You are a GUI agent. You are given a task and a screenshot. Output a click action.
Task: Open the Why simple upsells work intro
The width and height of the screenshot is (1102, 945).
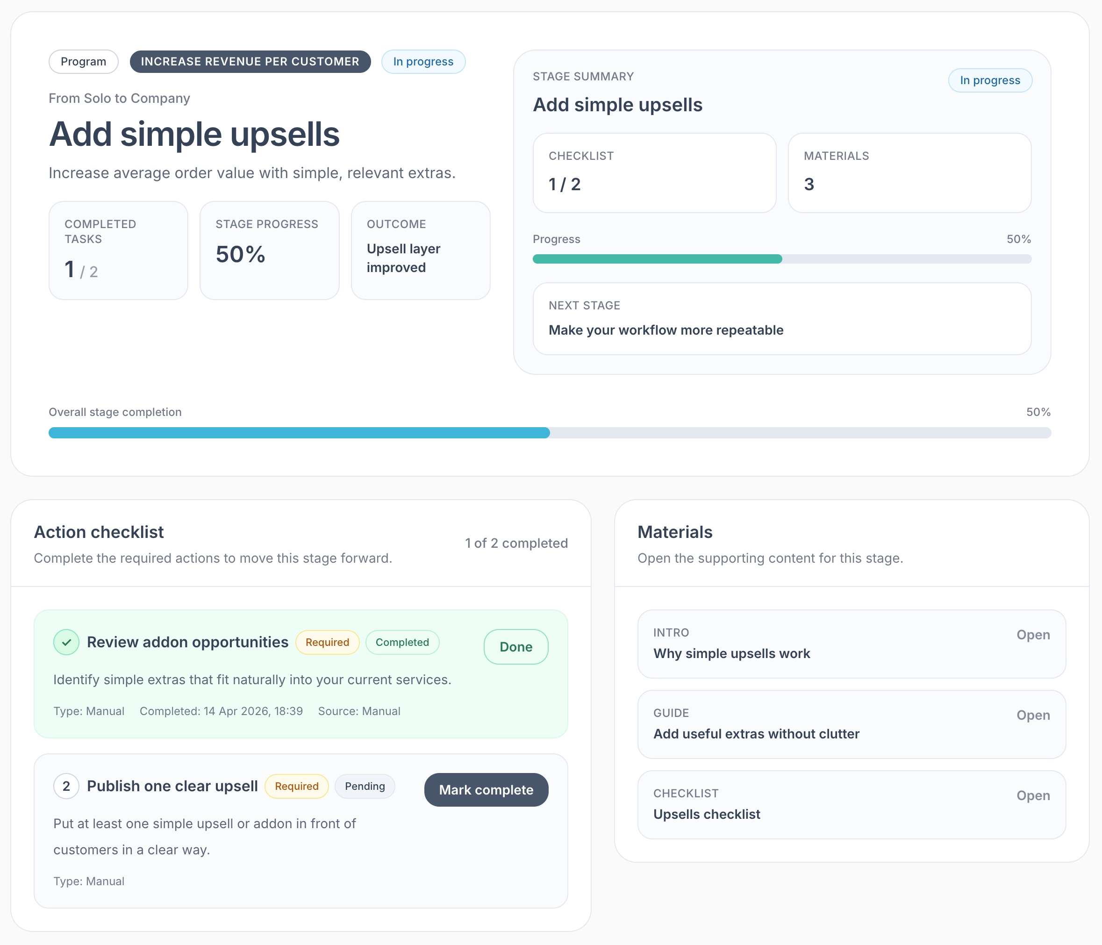point(851,644)
